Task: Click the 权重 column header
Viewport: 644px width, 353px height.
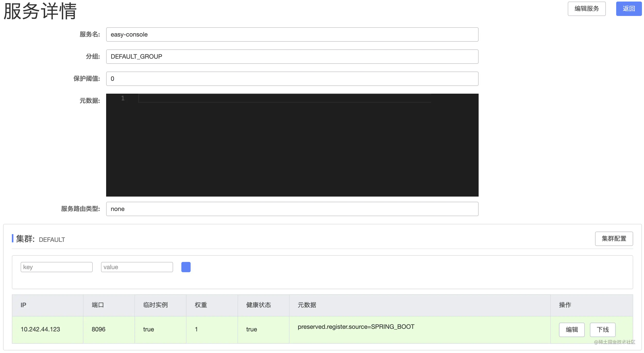Action: point(201,305)
